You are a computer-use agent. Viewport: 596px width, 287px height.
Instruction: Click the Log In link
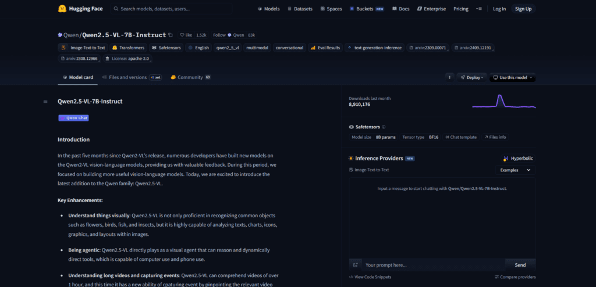coord(499,9)
